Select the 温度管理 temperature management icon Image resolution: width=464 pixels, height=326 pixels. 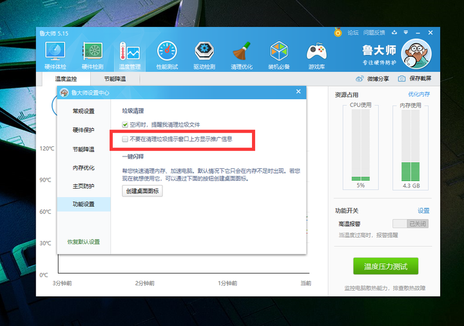point(130,55)
